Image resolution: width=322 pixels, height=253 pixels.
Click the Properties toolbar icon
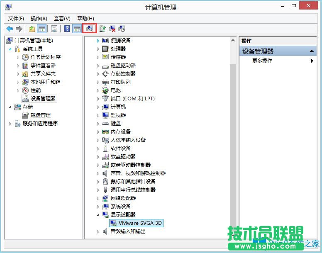[54, 29]
